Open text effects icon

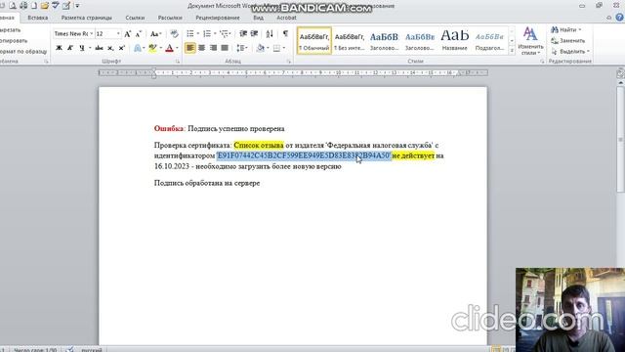point(138,48)
